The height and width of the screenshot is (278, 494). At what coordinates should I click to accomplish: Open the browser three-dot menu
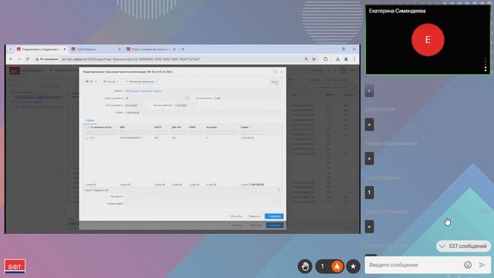point(354,59)
